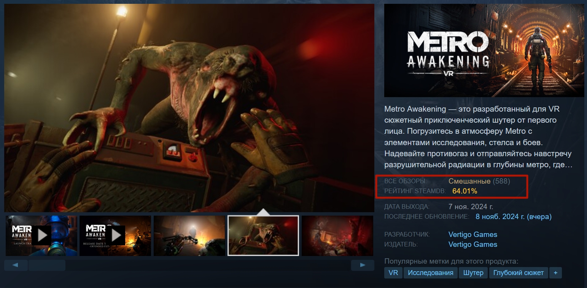Click the РЕЙТИНГ STEAMDB label
The image size is (587, 288).
[415, 191]
